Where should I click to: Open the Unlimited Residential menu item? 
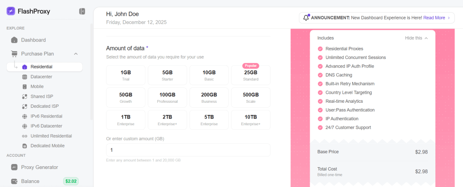(x=51, y=136)
